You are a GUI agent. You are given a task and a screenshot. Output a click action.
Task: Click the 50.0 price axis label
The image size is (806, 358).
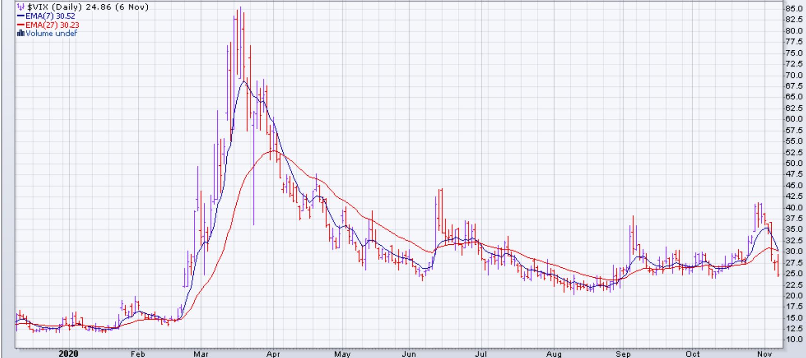793,163
